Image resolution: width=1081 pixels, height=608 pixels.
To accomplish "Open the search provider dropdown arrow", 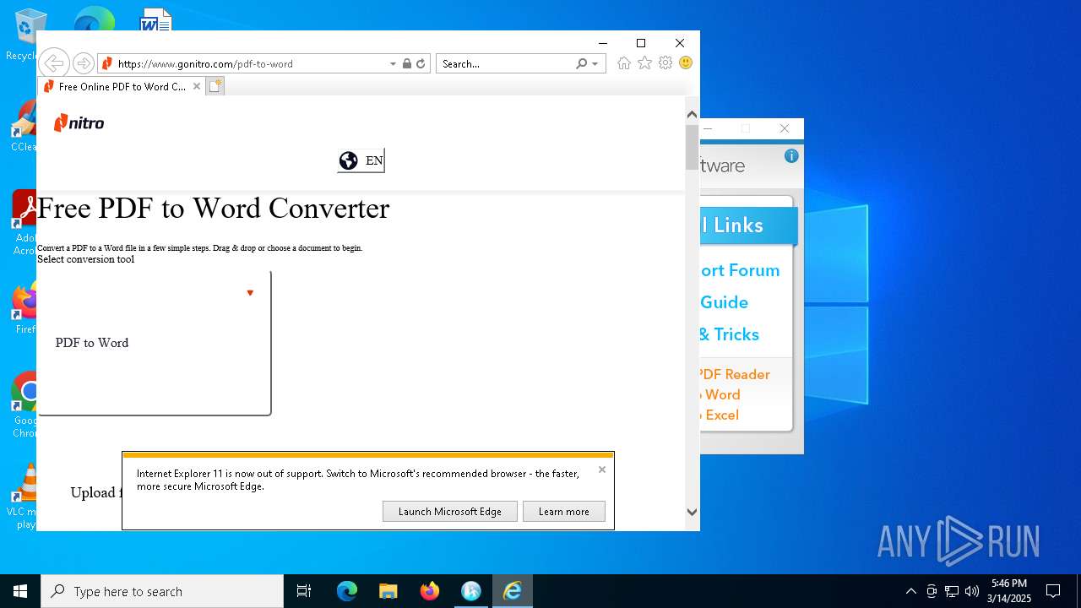I will 595,63.
